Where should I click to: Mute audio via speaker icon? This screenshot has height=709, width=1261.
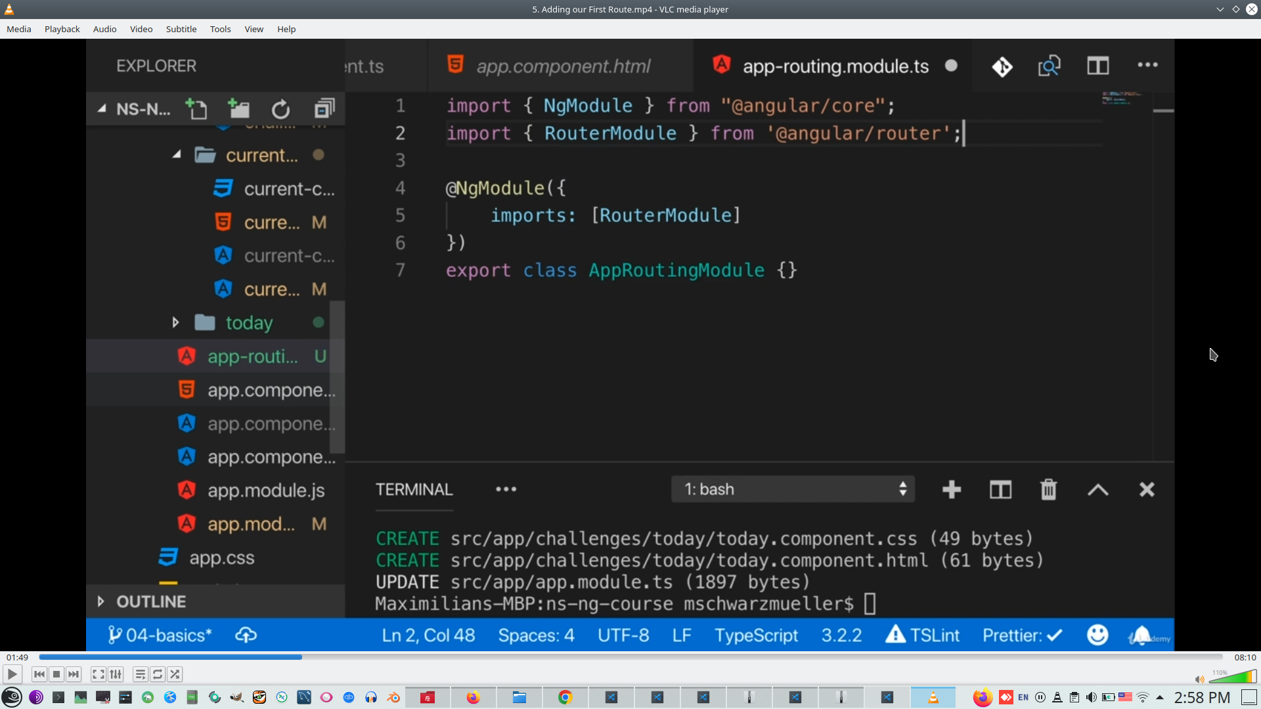1199,679
